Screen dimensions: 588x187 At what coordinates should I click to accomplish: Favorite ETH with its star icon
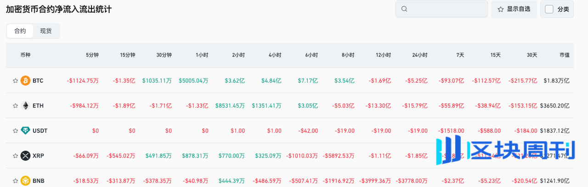coord(15,106)
